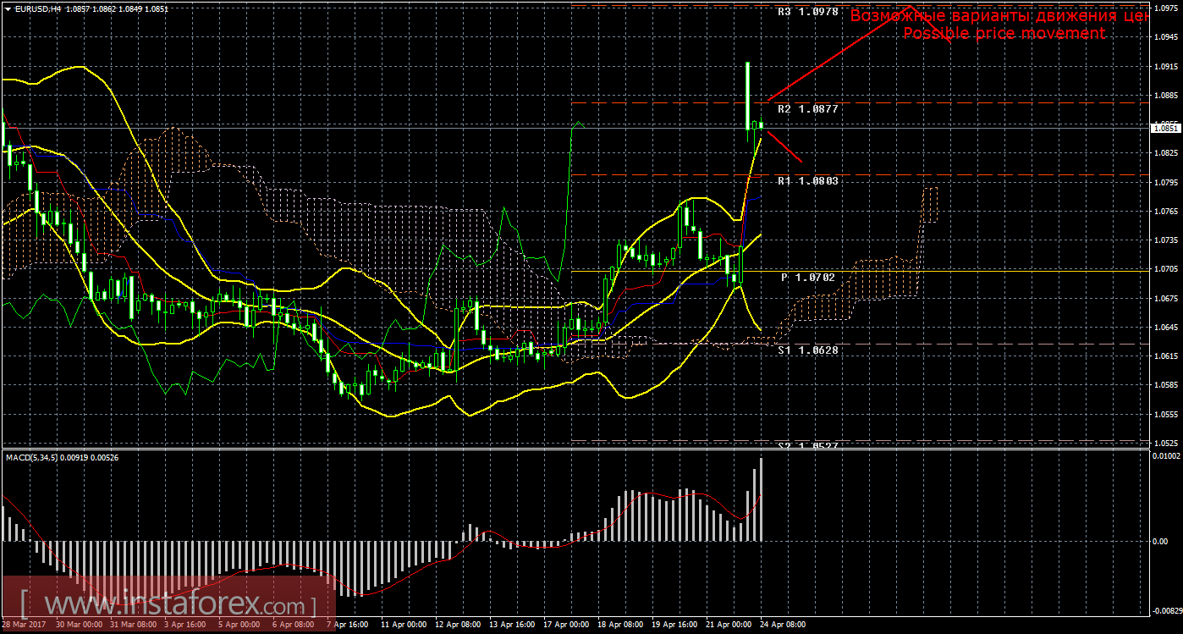Click the 18 Apr 08:00 time label
This screenshot has width=1183, height=634.
[x=619, y=625]
